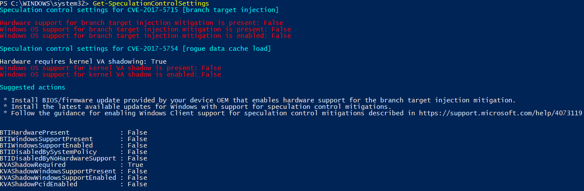Click the red Hardware support mitigation present line
Screen dimensions: 584x191
click(142, 23)
